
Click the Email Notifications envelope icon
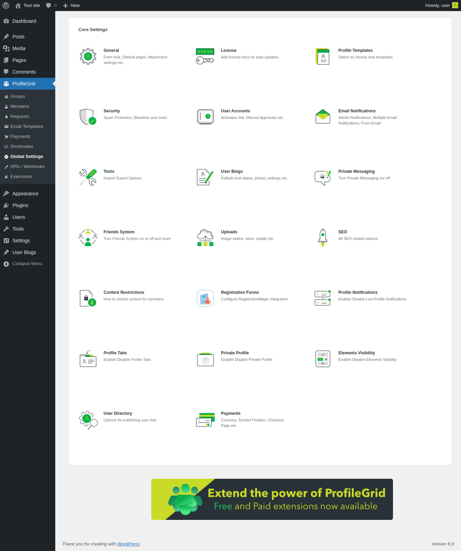(x=323, y=116)
